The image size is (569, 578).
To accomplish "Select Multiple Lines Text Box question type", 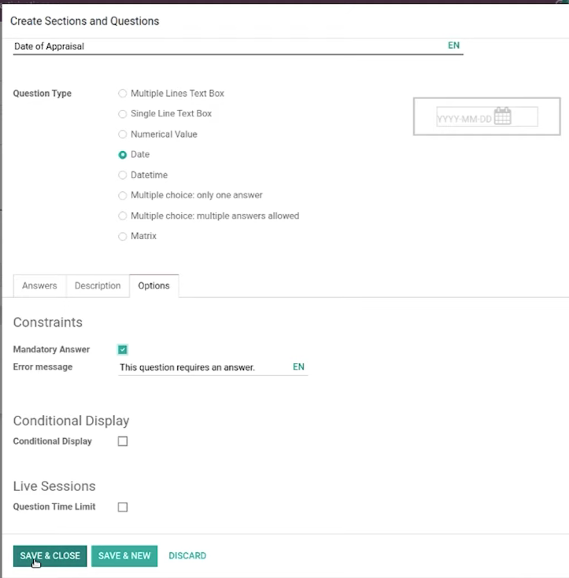I will point(123,94).
